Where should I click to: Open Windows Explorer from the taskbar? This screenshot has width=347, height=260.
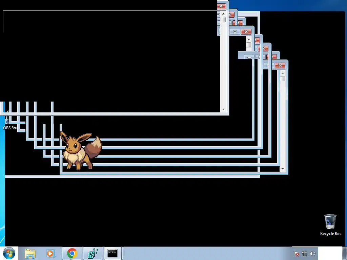[x=30, y=254]
